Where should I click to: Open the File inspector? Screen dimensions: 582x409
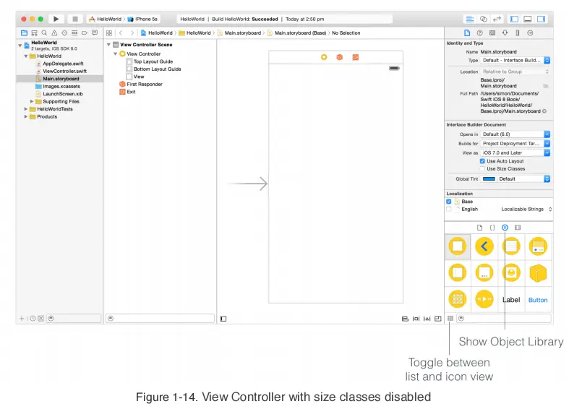pyautogui.click(x=467, y=33)
